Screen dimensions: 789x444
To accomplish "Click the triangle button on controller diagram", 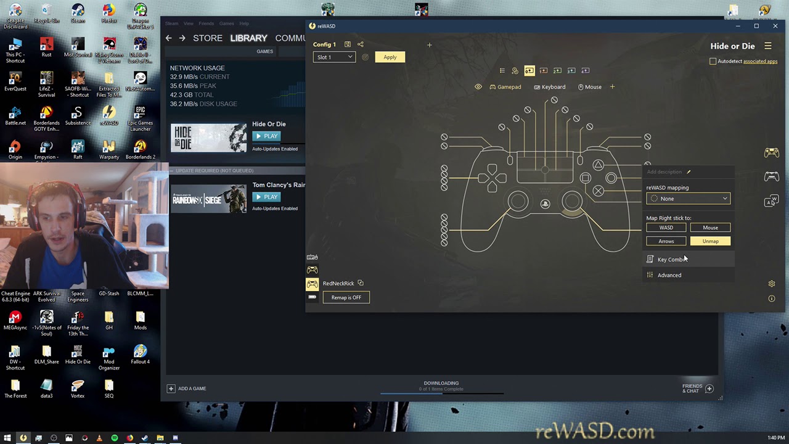I will click(x=598, y=165).
